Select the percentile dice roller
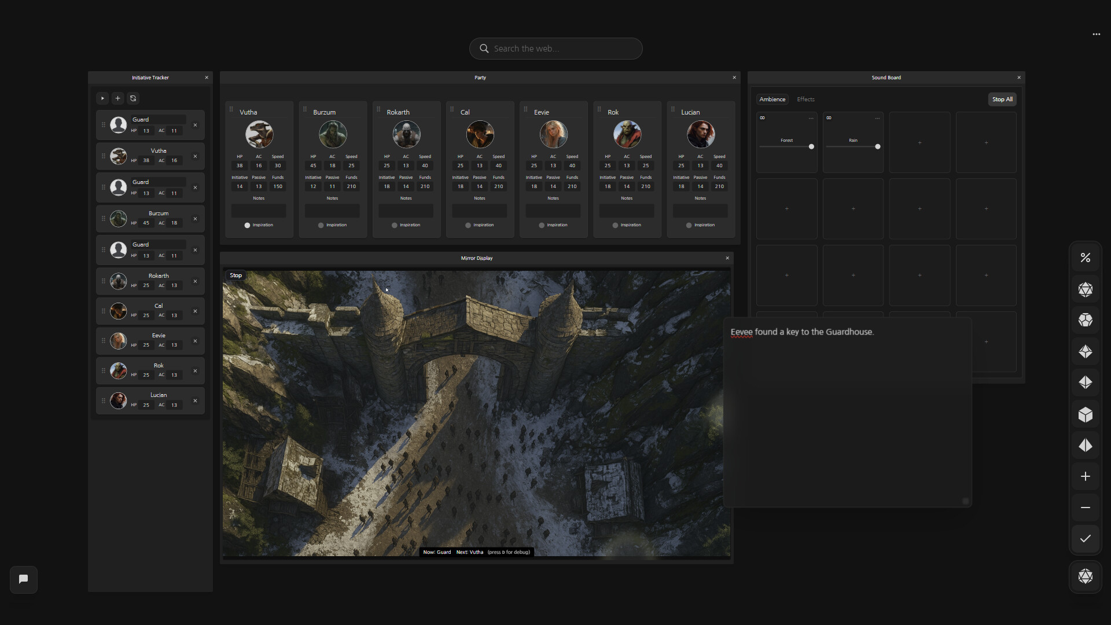Viewport: 1111px width, 625px height. (1086, 257)
